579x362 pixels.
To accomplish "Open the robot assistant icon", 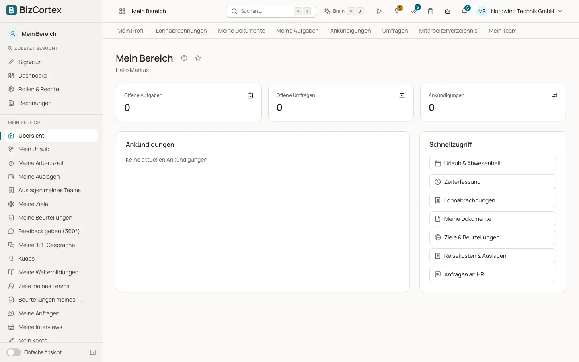I will point(448,11).
